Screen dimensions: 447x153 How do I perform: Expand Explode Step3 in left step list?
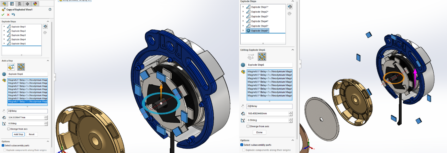pos(4,35)
